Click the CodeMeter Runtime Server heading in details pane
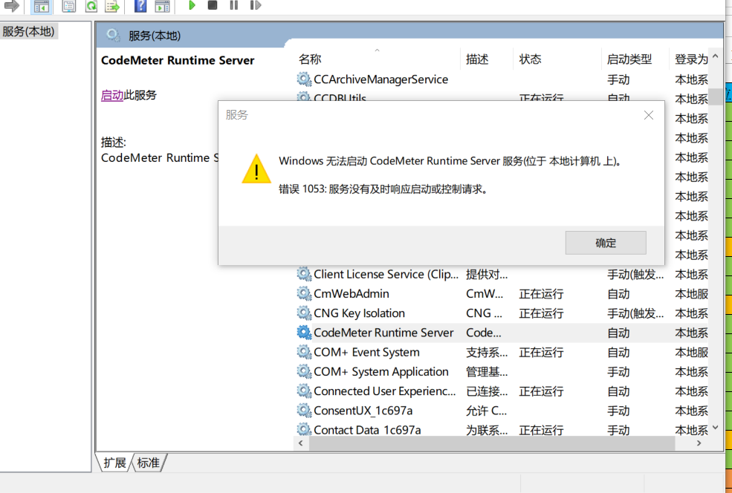This screenshot has height=493, width=732. click(178, 61)
